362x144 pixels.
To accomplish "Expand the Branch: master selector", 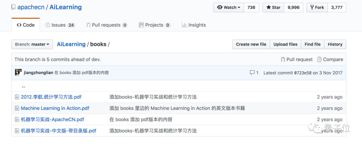I will pyautogui.click(x=32, y=44).
